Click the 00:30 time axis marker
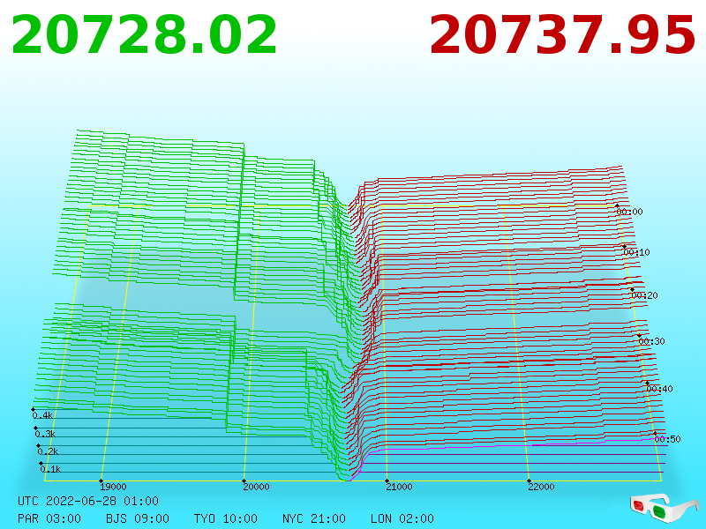This screenshot has width=706, height=529. (x=651, y=341)
